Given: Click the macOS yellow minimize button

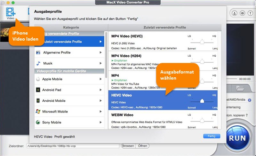Looking at the screenshot, I should tap(8, 3).
